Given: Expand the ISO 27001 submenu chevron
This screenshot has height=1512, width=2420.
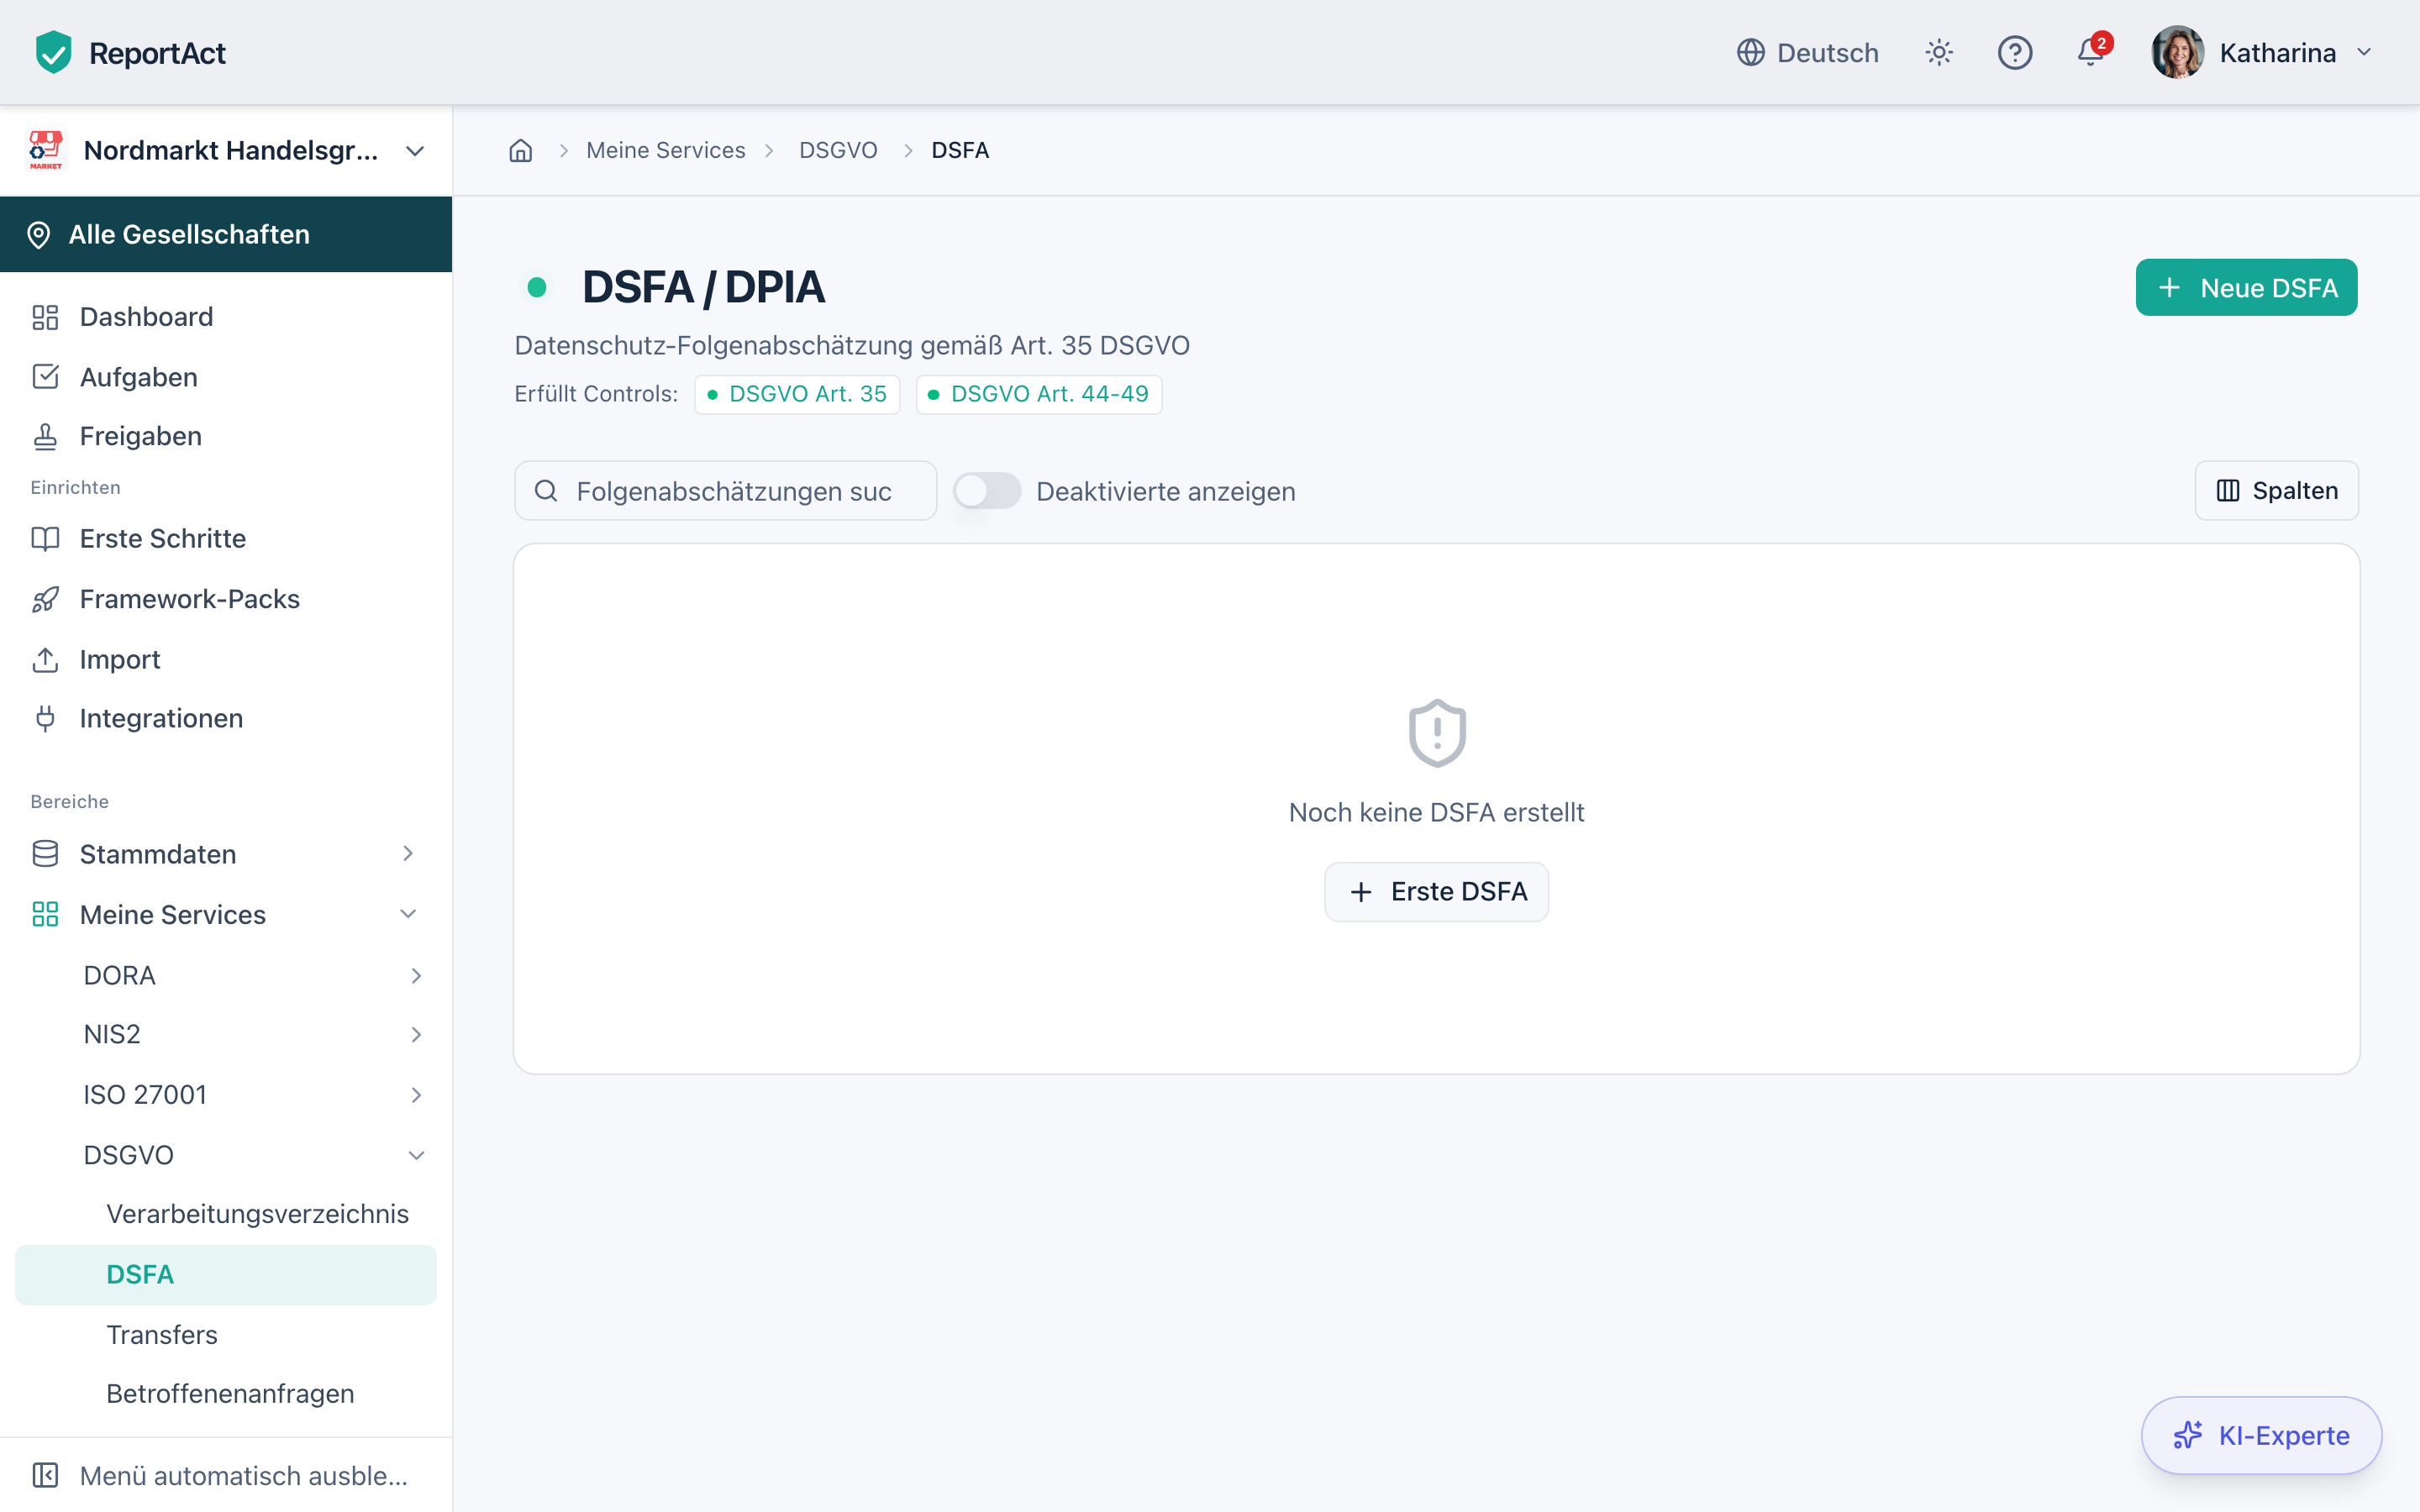Looking at the screenshot, I should click(416, 1095).
